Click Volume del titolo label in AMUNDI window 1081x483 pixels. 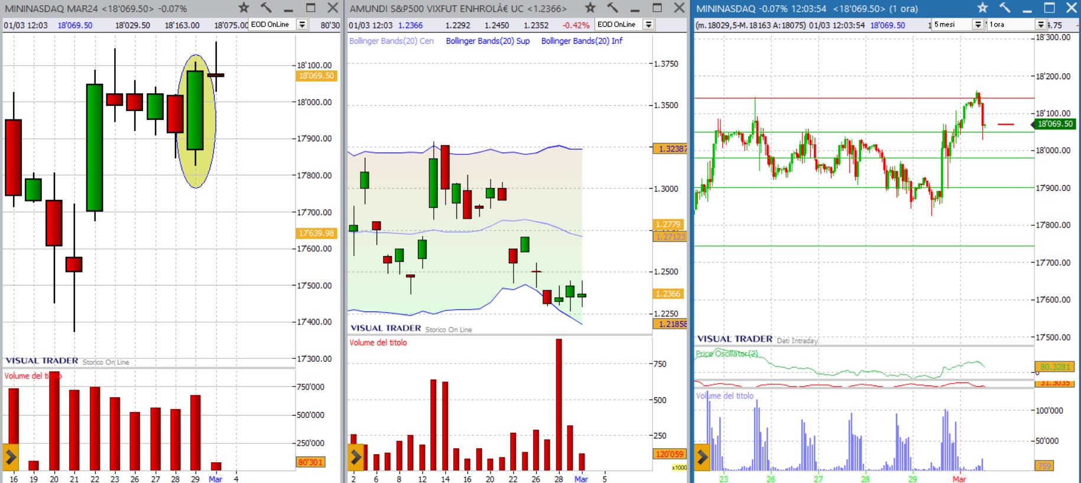(378, 342)
